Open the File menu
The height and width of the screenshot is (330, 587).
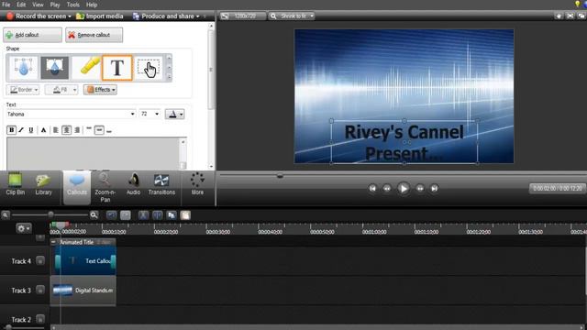tap(6, 5)
